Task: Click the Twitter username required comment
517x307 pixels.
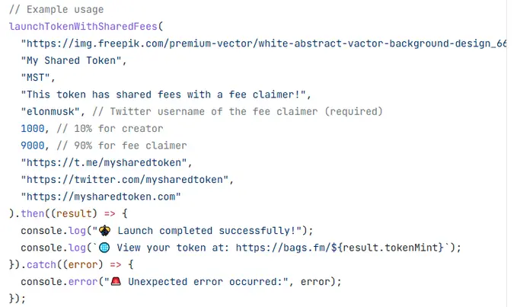Action: [x=238, y=111]
